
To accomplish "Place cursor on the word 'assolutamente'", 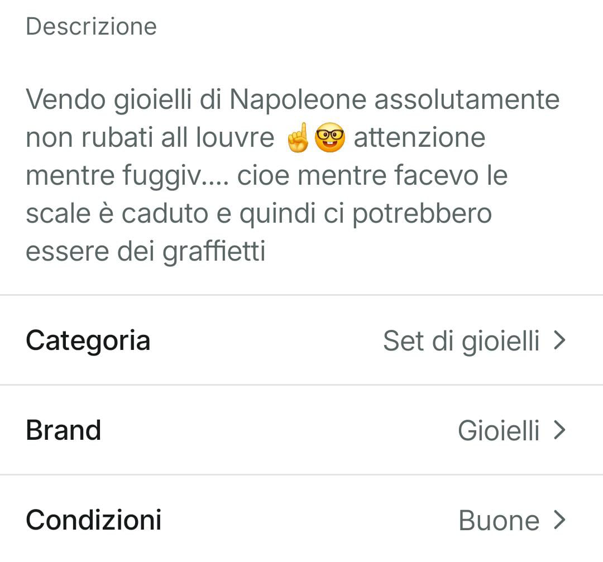I will point(467,100).
